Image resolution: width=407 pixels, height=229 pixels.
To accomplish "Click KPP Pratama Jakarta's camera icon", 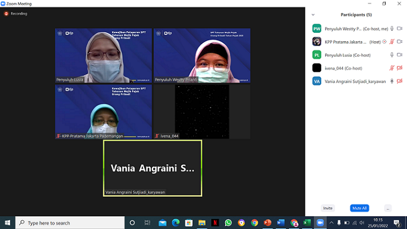I will pyautogui.click(x=400, y=42).
